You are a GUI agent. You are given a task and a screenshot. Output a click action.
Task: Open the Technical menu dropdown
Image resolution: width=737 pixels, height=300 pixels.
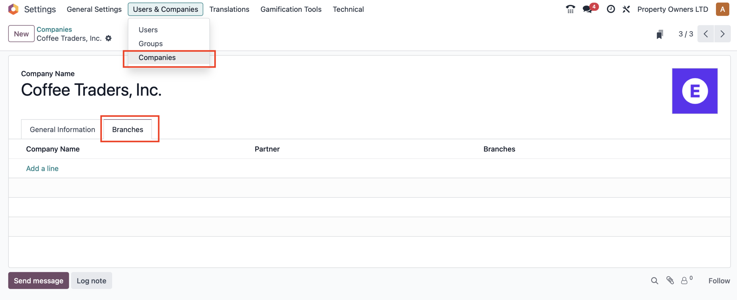(x=348, y=9)
